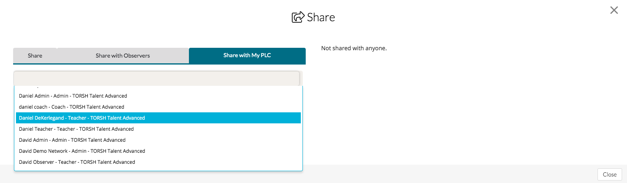Select daniel coach - Coach option

[71, 107]
